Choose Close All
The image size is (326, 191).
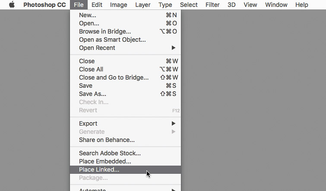(x=126, y=69)
